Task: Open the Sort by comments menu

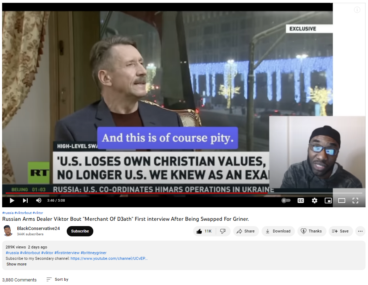Action: click(x=57, y=279)
